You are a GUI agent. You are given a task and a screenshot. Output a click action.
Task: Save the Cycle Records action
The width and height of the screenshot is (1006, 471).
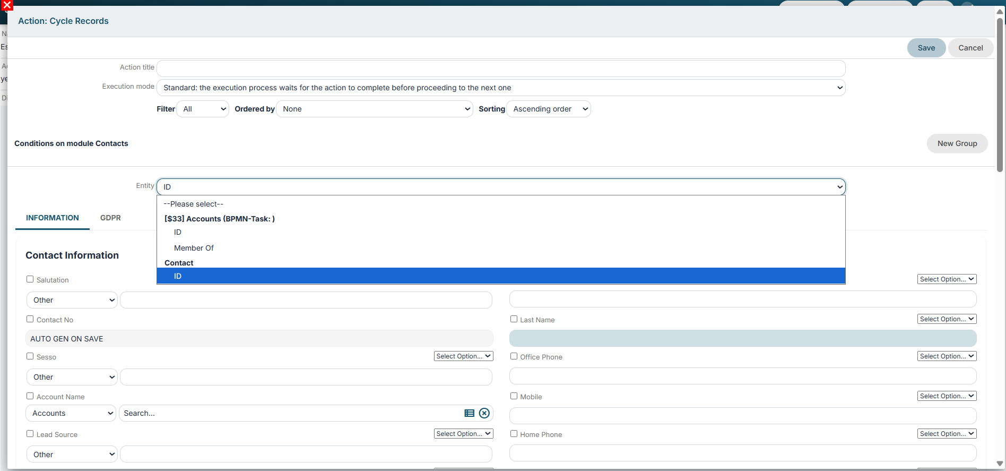tap(926, 48)
